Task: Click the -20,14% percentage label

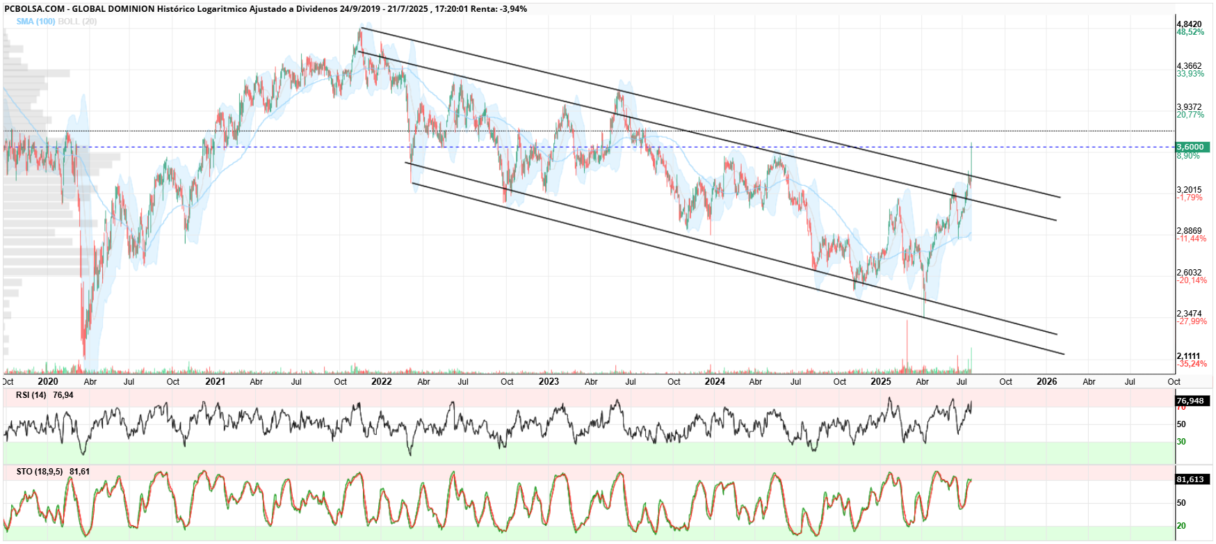Action: (1192, 280)
